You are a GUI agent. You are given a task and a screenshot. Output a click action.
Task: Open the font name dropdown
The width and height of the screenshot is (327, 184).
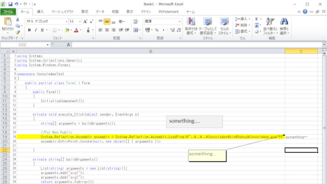tap(66, 21)
